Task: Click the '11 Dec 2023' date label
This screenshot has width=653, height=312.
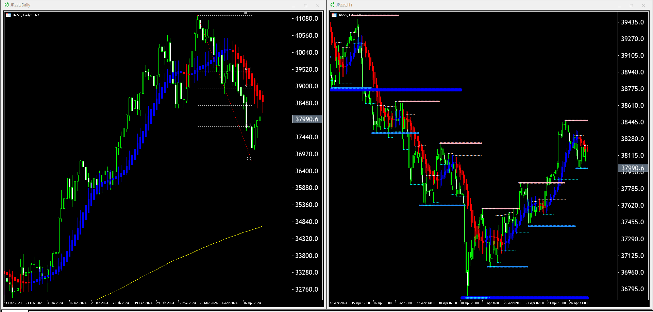Action: coord(13,303)
